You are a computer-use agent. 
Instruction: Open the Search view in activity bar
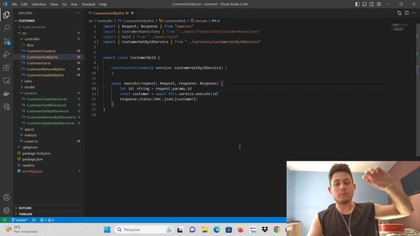click(7, 28)
